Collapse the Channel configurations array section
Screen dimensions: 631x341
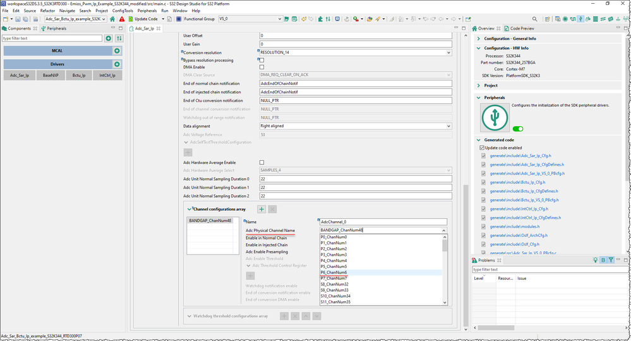pos(189,209)
